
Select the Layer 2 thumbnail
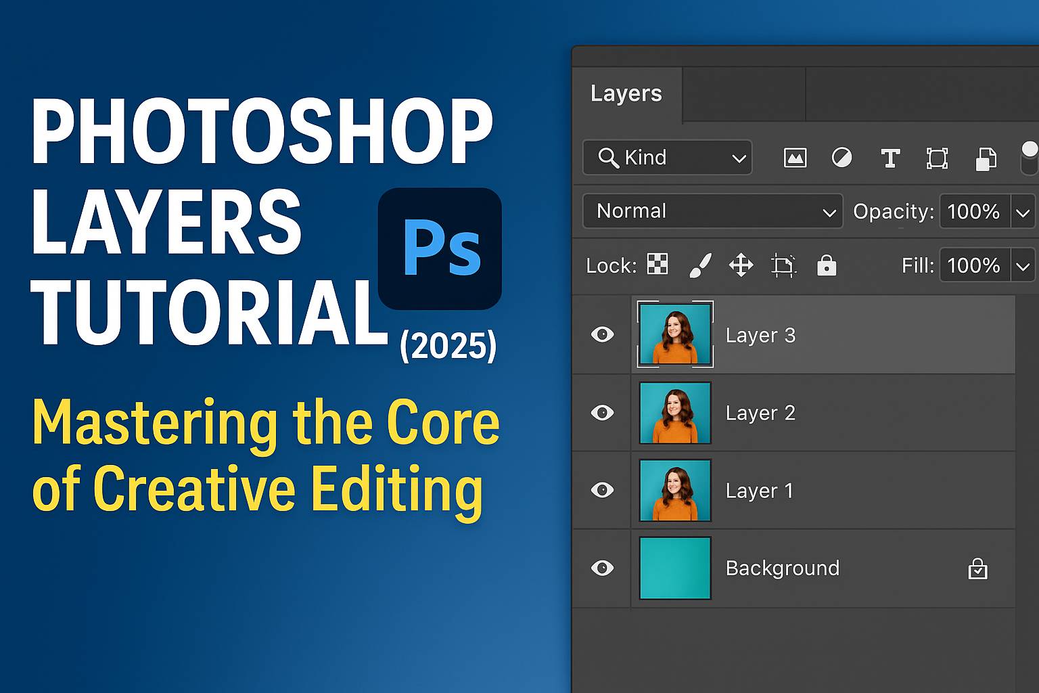(x=675, y=413)
